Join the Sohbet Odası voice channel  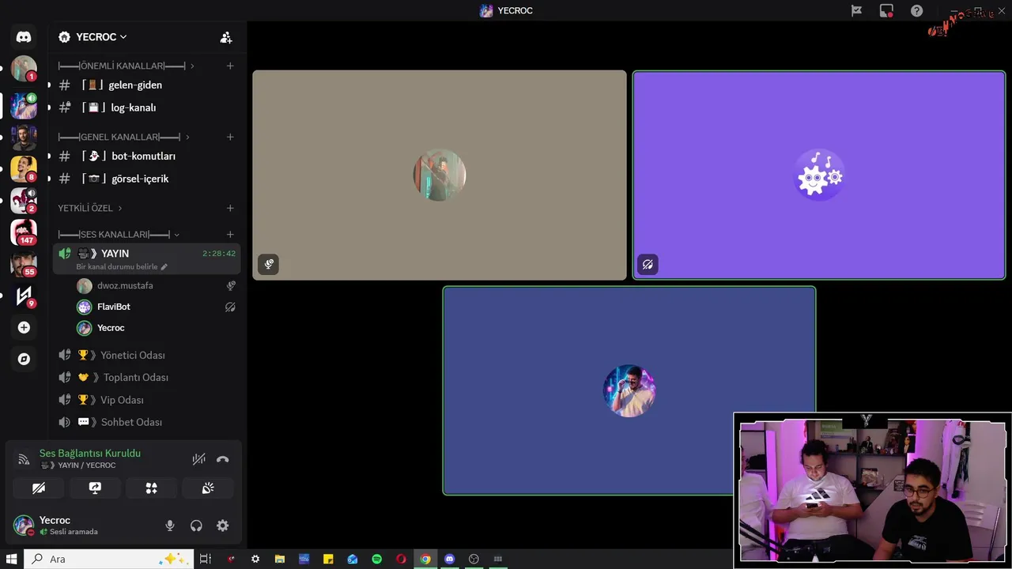pyautogui.click(x=147, y=422)
